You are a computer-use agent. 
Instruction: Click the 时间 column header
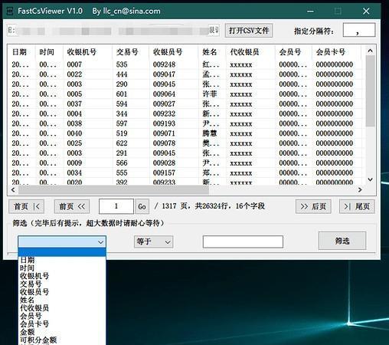point(49,52)
